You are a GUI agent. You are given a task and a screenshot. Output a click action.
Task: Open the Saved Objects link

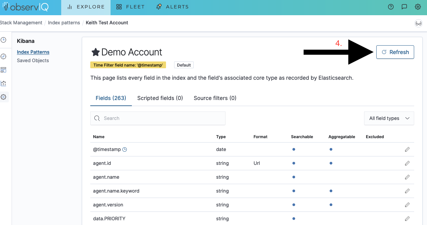(x=33, y=60)
